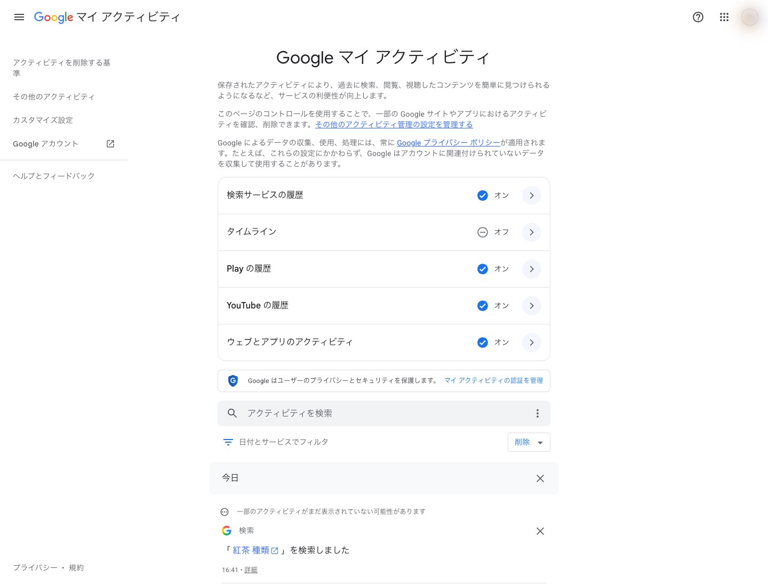Open Google アカウント in sidebar
Viewport: 768px width, 586px height.
45,144
